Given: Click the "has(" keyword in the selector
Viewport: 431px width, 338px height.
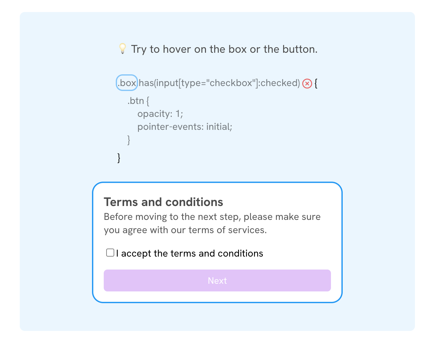Looking at the screenshot, I should [x=148, y=83].
